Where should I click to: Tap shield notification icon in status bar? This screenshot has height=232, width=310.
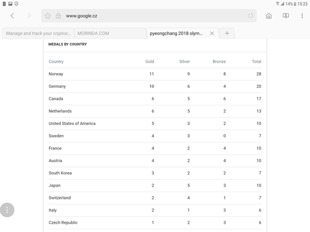(x=16, y=4)
